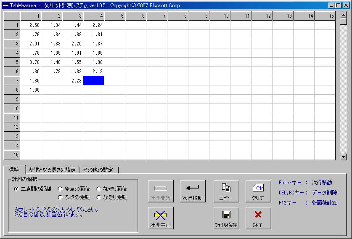Image resolution: width=352 pixels, height=239 pixels.
Task: Select column header 10
Action: [x=220, y=16]
